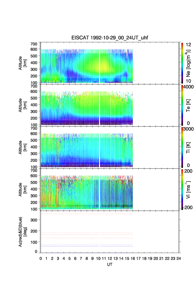Click the electron density Ne heatmap panel

coord(110,63)
